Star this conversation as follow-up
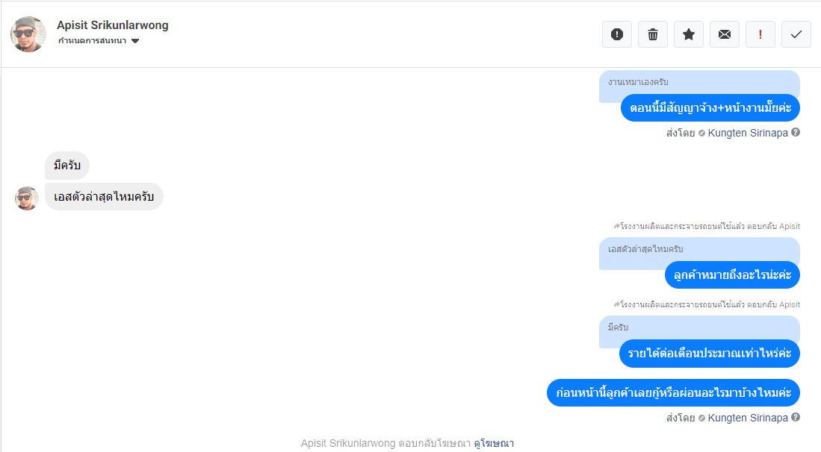821x452 pixels. click(689, 34)
